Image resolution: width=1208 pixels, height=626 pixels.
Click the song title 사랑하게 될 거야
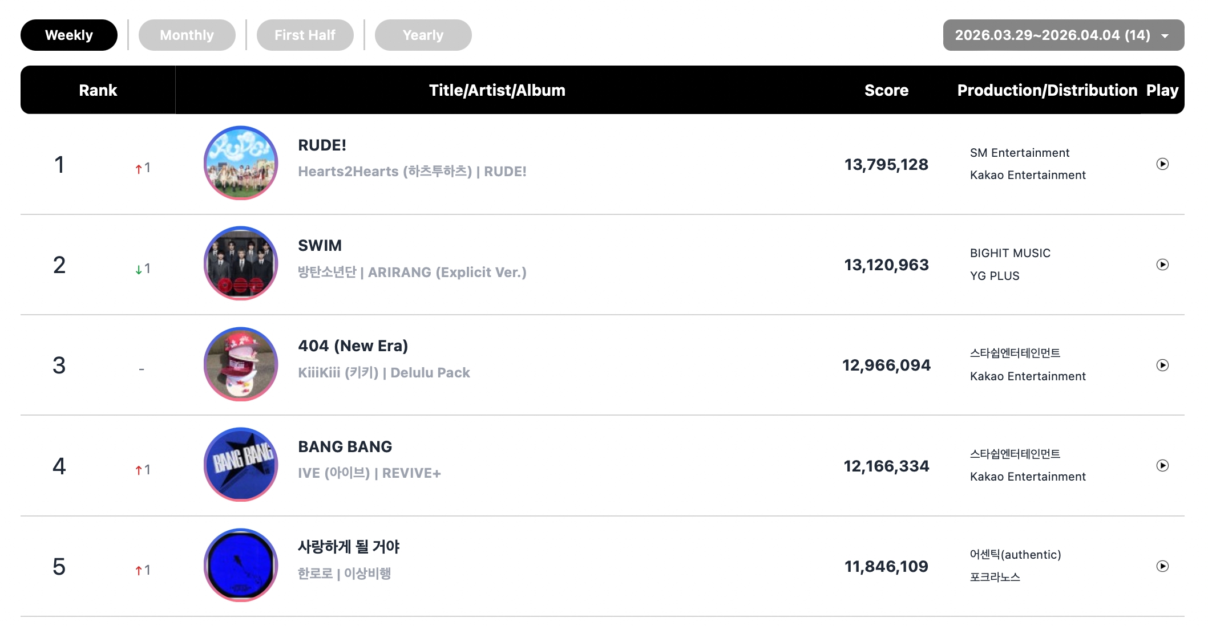(x=349, y=547)
